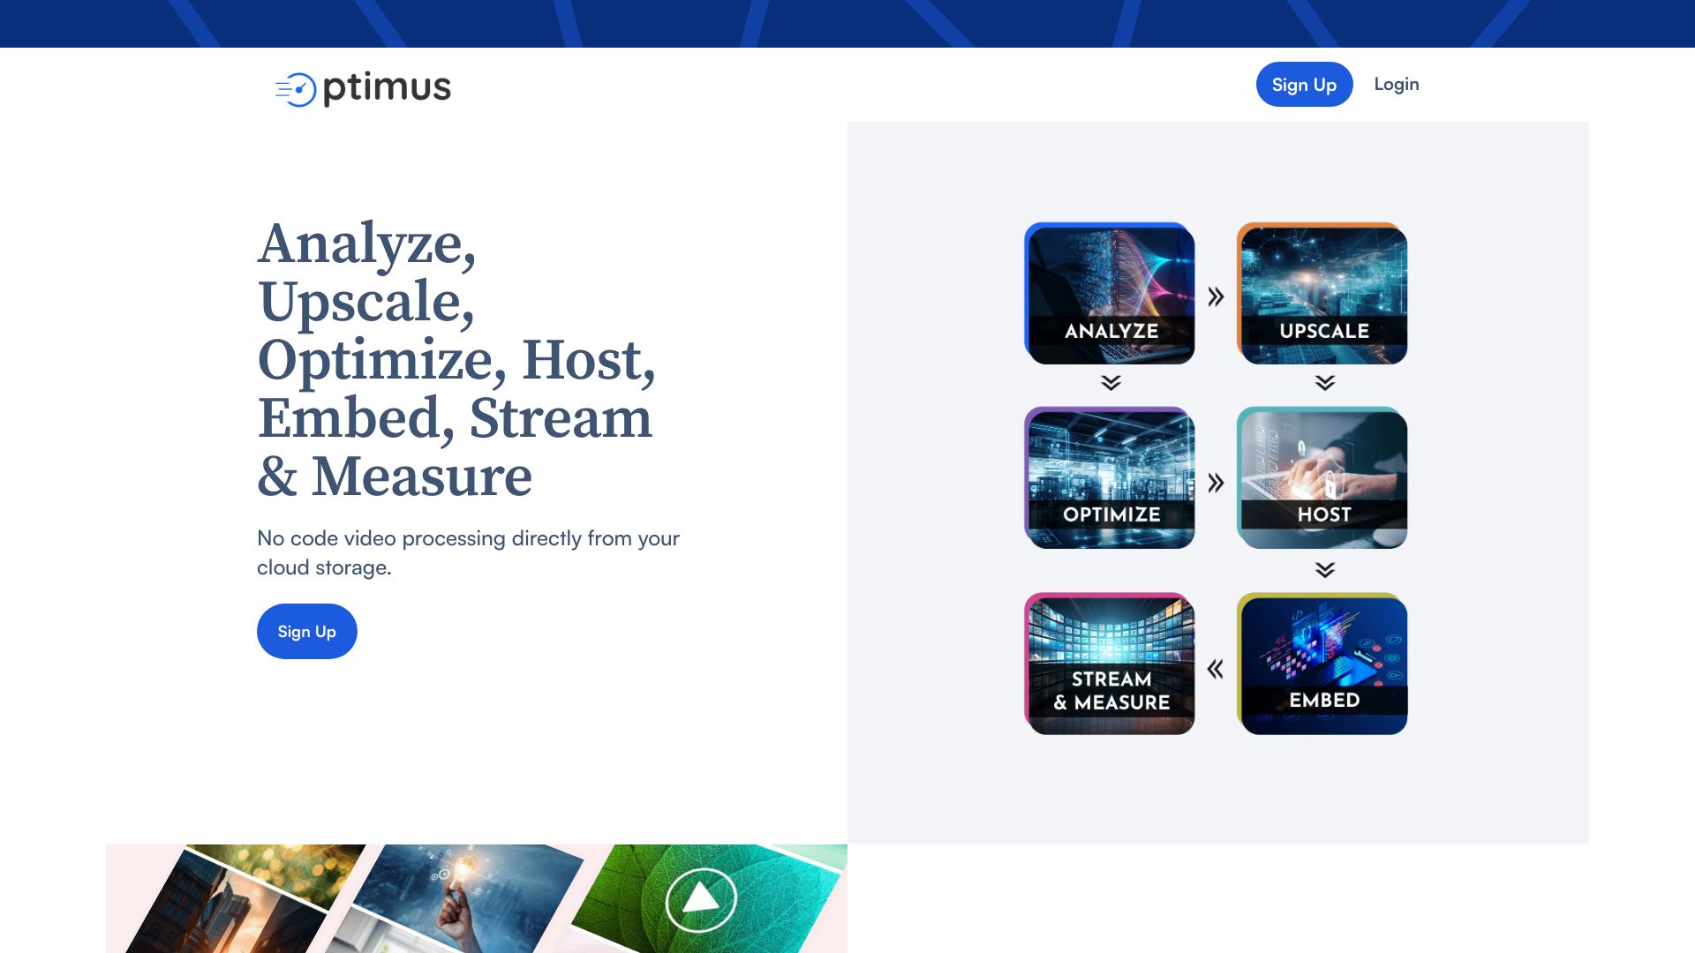1695x953 pixels.
Task: Select the Optimize workflow step
Action: pyautogui.click(x=1110, y=477)
